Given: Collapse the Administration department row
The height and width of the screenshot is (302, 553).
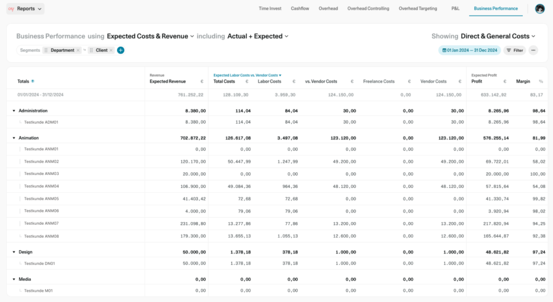Looking at the screenshot, I should [14, 111].
